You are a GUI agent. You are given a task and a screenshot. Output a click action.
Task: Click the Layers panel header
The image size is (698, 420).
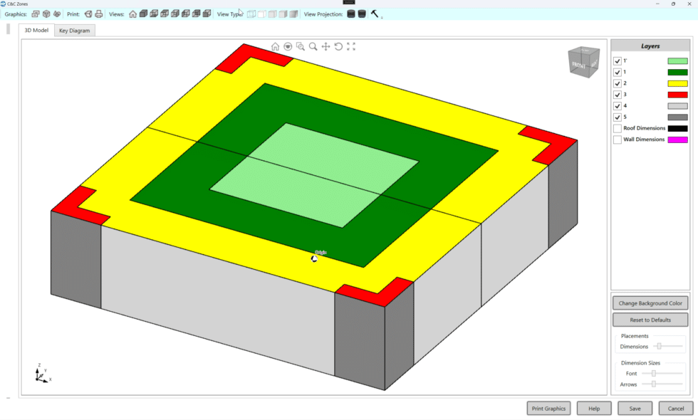pos(650,46)
